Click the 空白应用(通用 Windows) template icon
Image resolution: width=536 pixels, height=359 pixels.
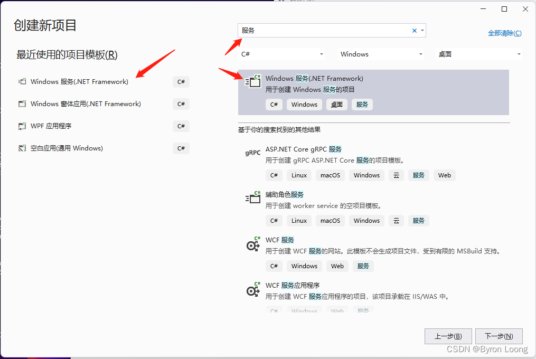22,148
